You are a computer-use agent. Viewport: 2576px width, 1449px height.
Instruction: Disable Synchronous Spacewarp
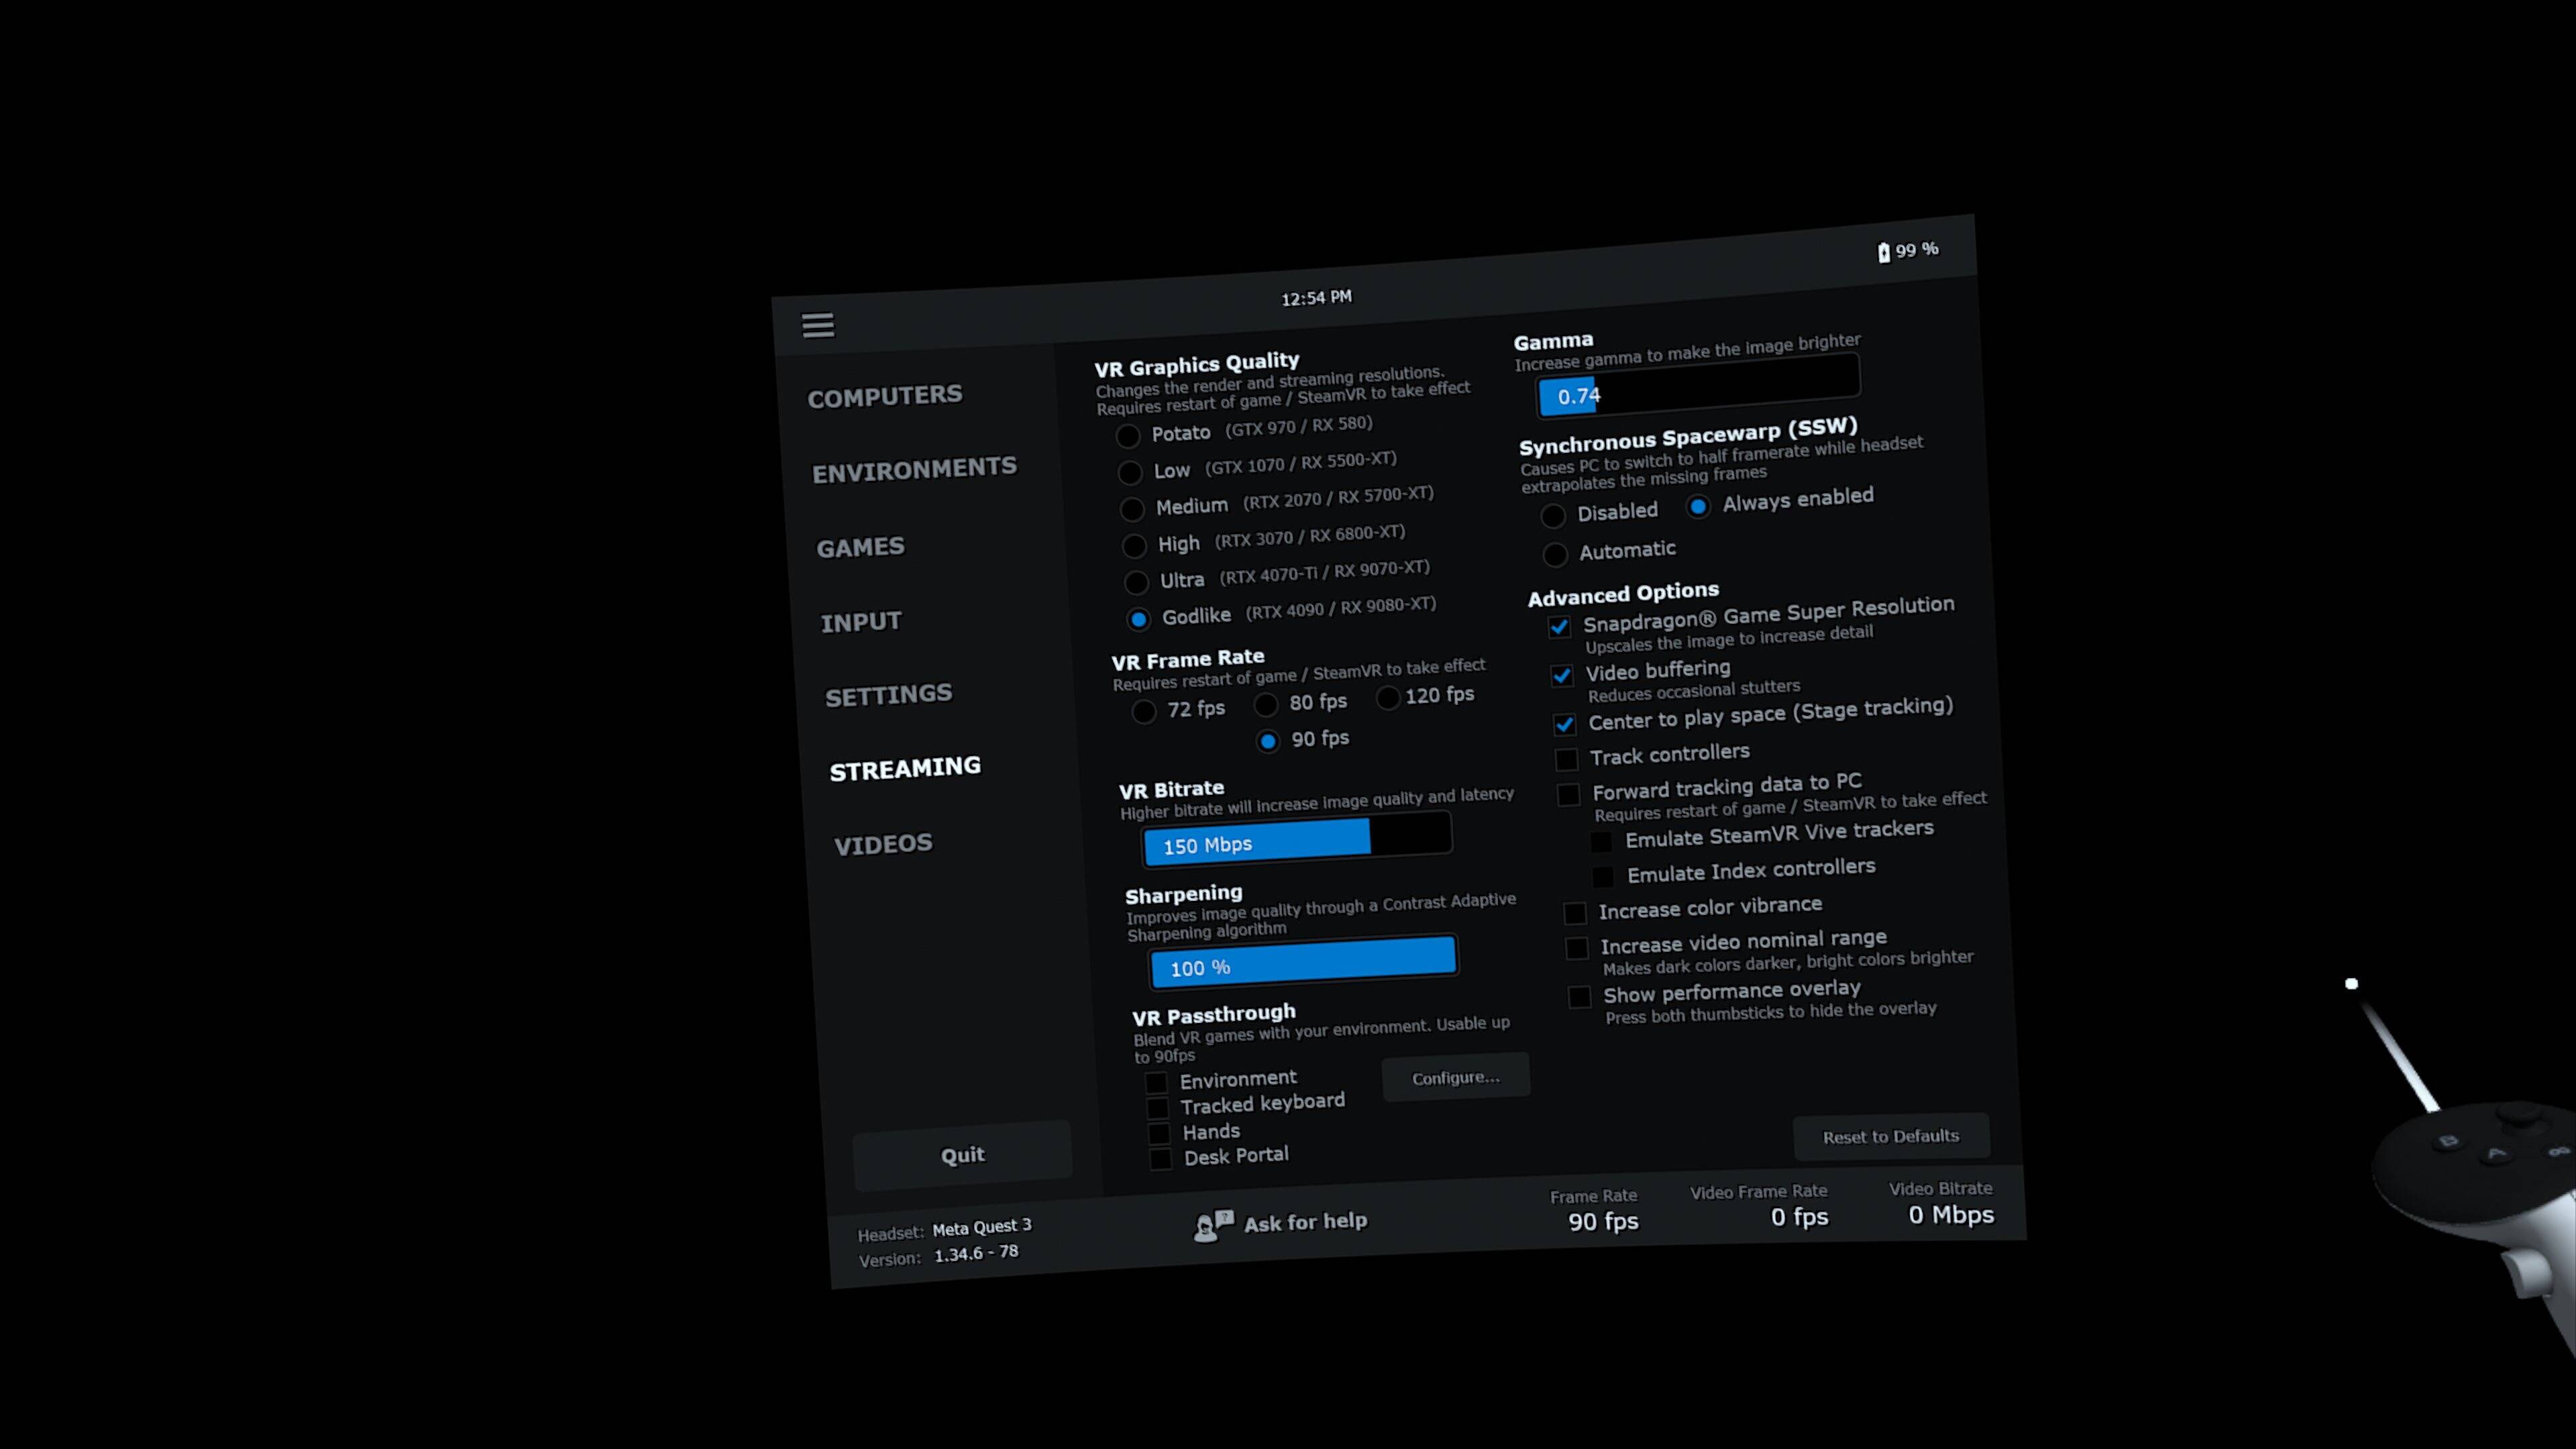click(x=1552, y=516)
